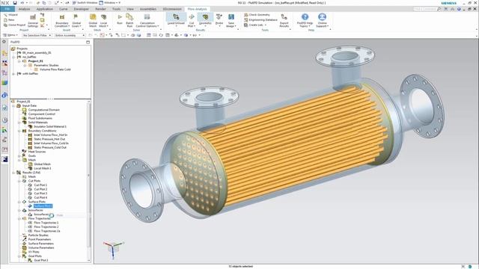Viewport: 479px width, 269px height.
Task: Open Global Goals tool
Action: point(76,21)
